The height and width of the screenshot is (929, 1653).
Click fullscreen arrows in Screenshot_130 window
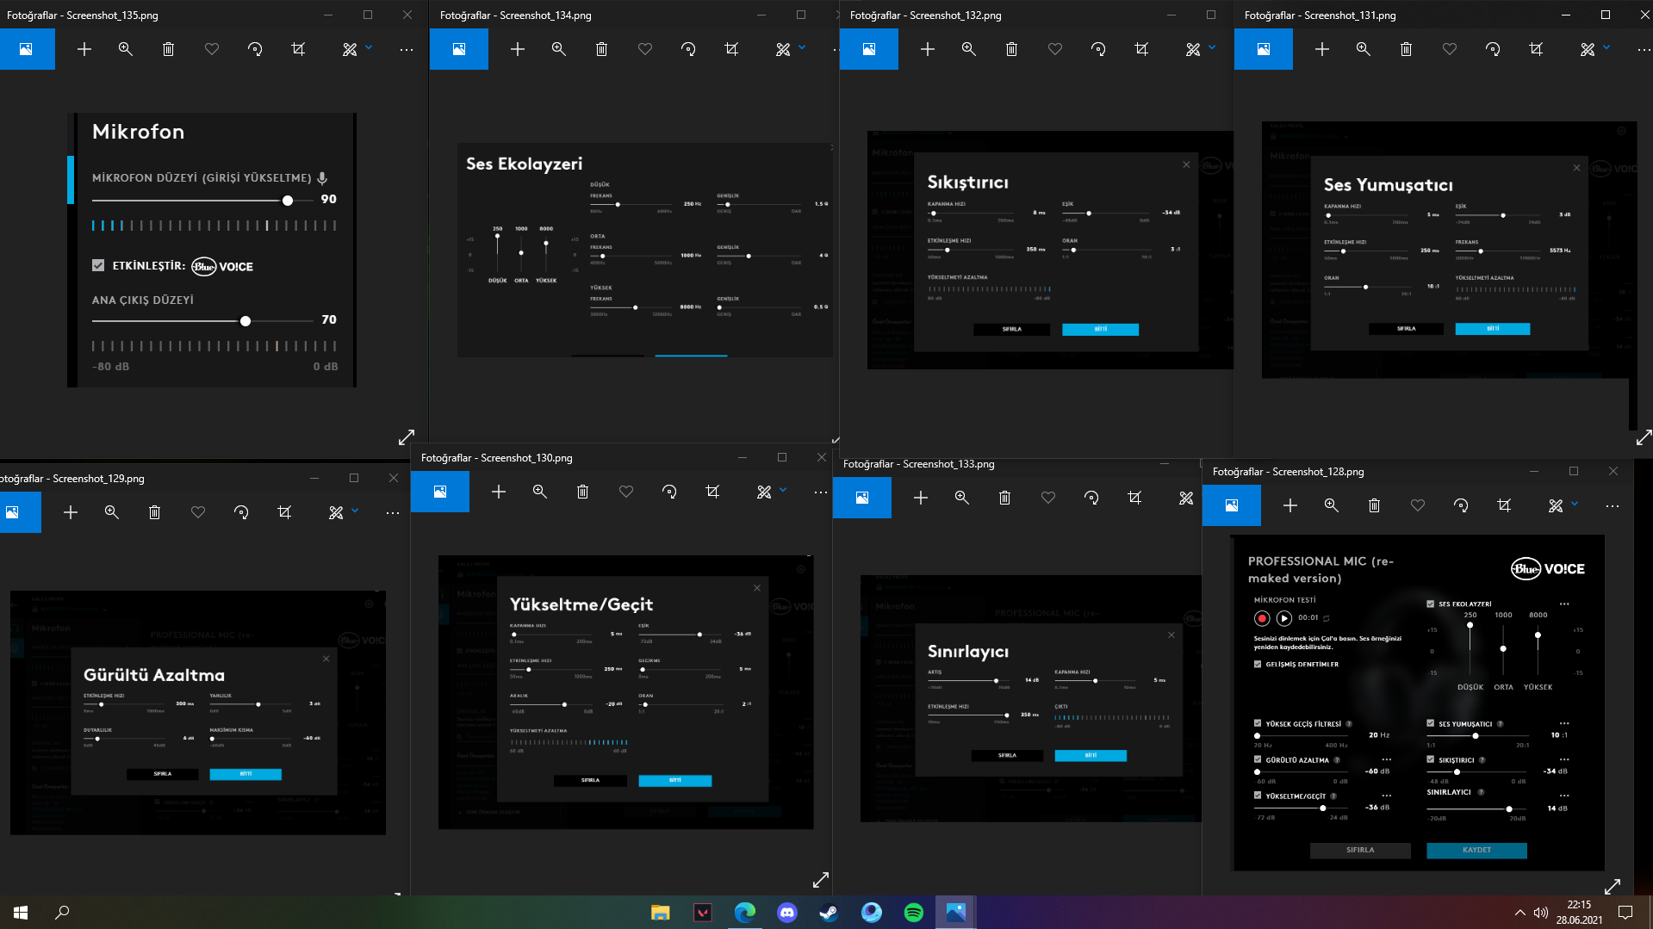coord(821,880)
